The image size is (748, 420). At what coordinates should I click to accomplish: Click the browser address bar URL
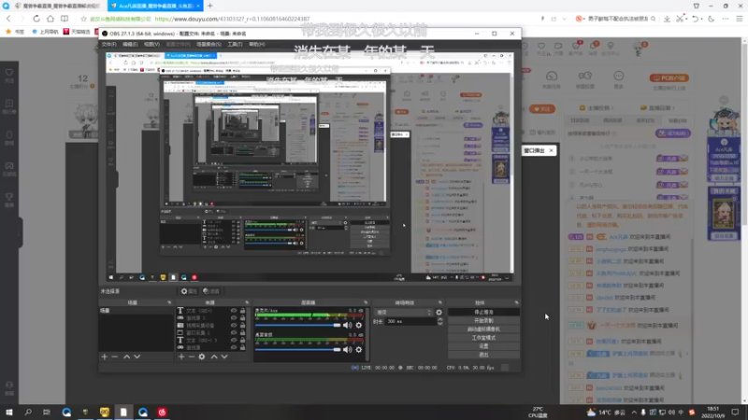(232, 19)
